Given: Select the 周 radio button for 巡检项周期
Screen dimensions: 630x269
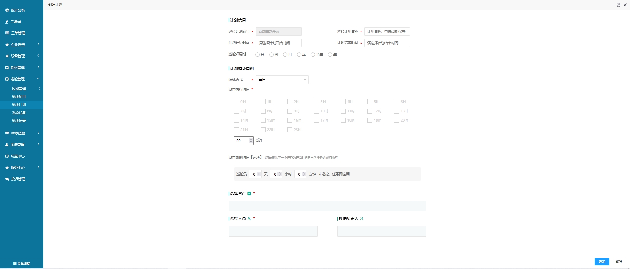Looking at the screenshot, I should pyautogui.click(x=271, y=55).
